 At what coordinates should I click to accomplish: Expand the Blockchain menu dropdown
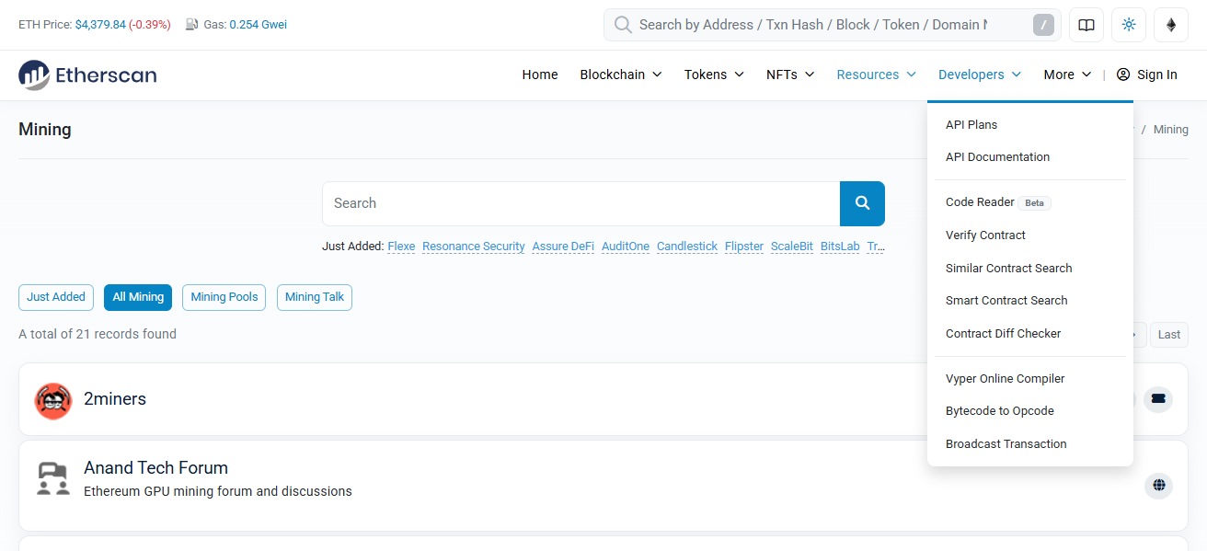pos(621,75)
